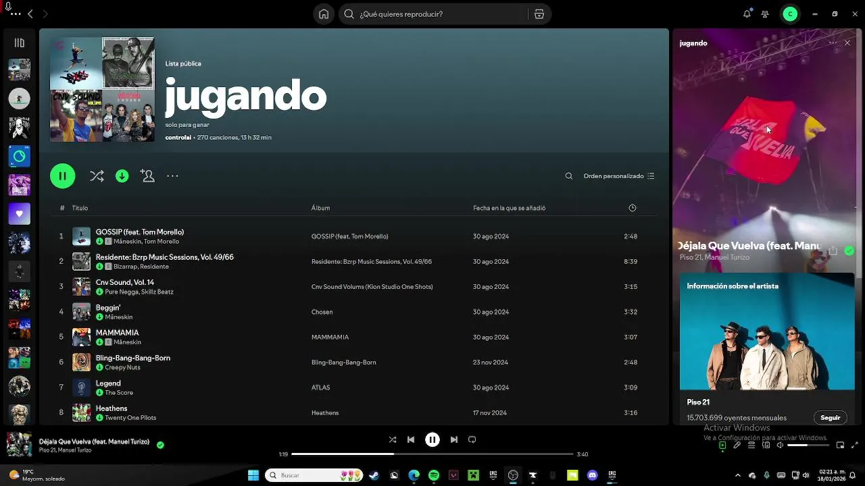865x486 pixels.
Task: Click the jugando playlist cover image
Action: (x=102, y=90)
